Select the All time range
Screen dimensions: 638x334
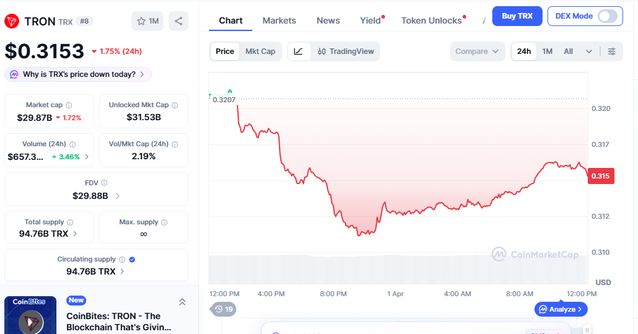click(569, 51)
